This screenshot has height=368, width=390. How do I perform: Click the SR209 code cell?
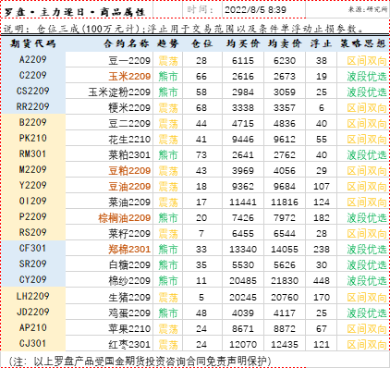[x=33, y=264]
